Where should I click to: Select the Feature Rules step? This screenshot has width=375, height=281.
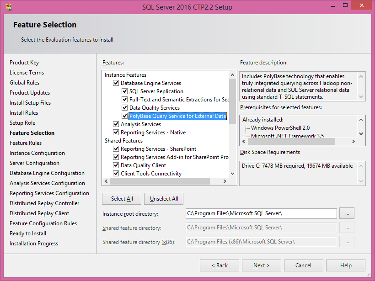click(26, 143)
